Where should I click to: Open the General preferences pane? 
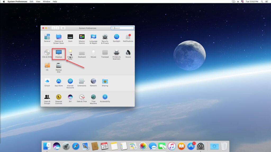tap(47, 38)
